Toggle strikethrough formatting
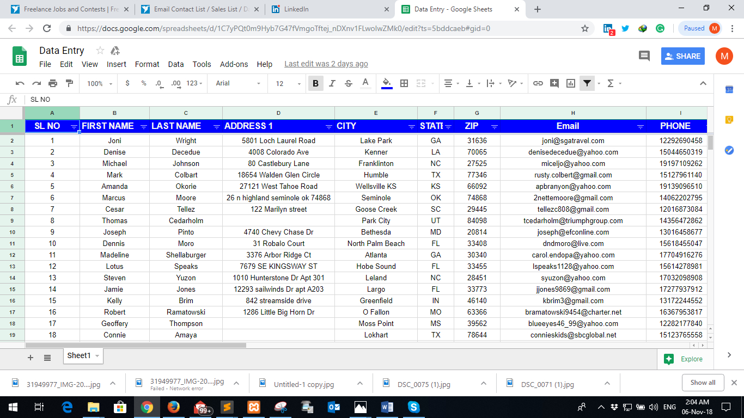The width and height of the screenshot is (744, 418). click(x=347, y=83)
